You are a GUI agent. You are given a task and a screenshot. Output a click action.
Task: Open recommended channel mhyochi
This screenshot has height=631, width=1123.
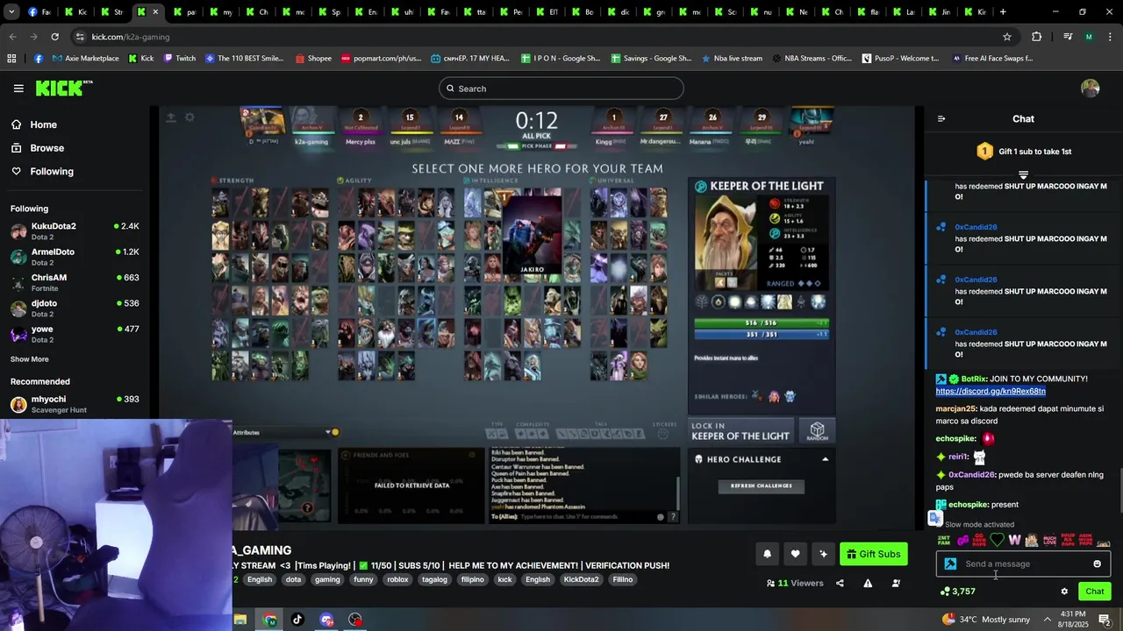75,404
